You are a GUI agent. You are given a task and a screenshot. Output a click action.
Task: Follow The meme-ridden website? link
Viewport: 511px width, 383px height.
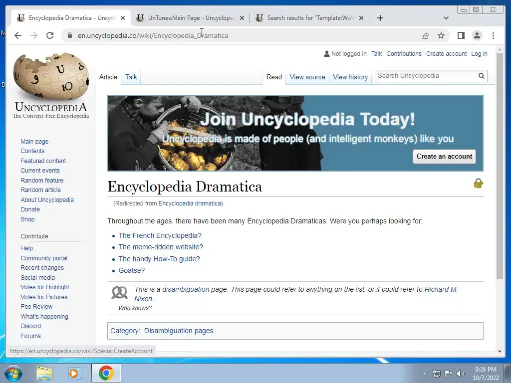click(x=161, y=247)
